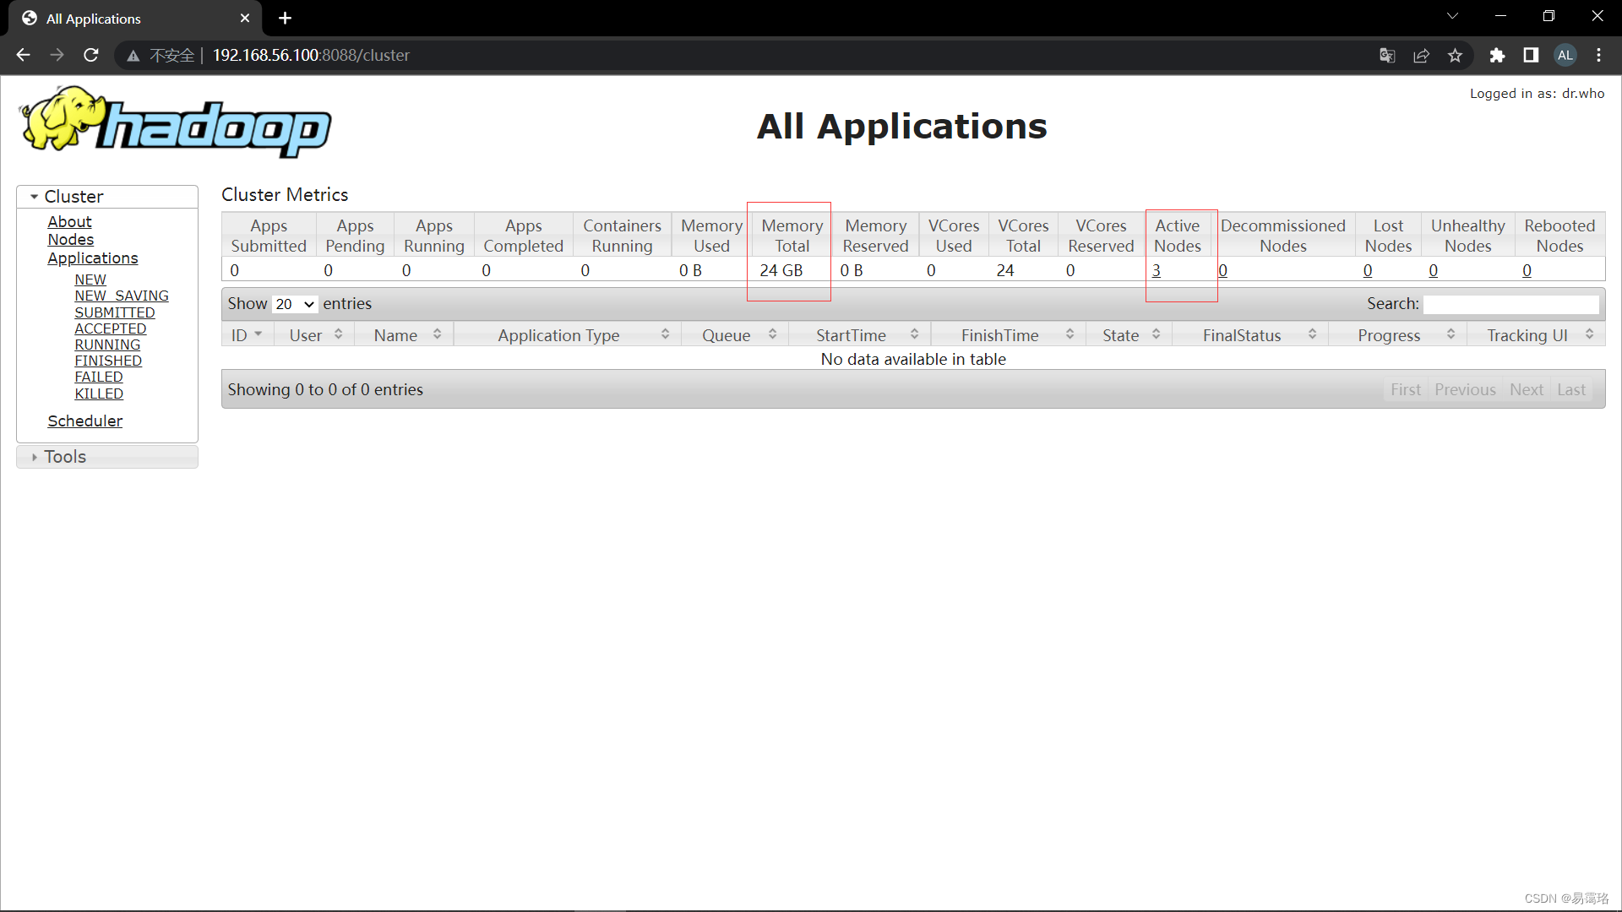The width and height of the screenshot is (1622, 912).
Task: Bookmark page with star icon
Action: 1455,55
